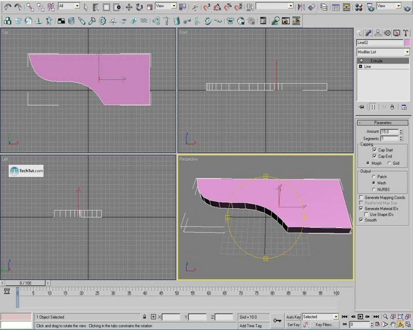Click the Pin Stack icon
The width and height of the screenshot is (413, 330).
tap(361, 107)
